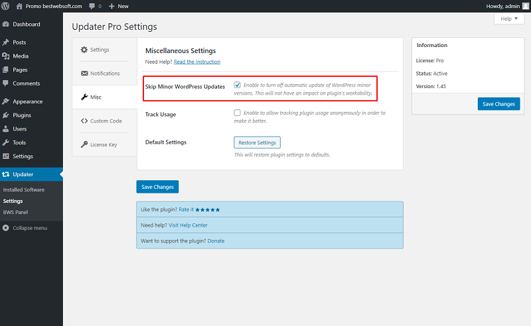Click the plus New icon in admin bar

tap(112, 6)
